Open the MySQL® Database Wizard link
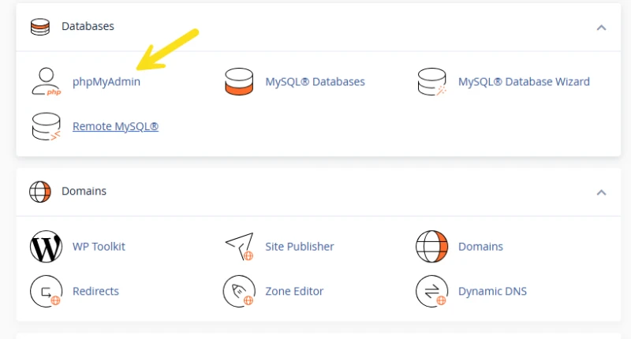Screen dimensions: 631x339 click(524, 82)
